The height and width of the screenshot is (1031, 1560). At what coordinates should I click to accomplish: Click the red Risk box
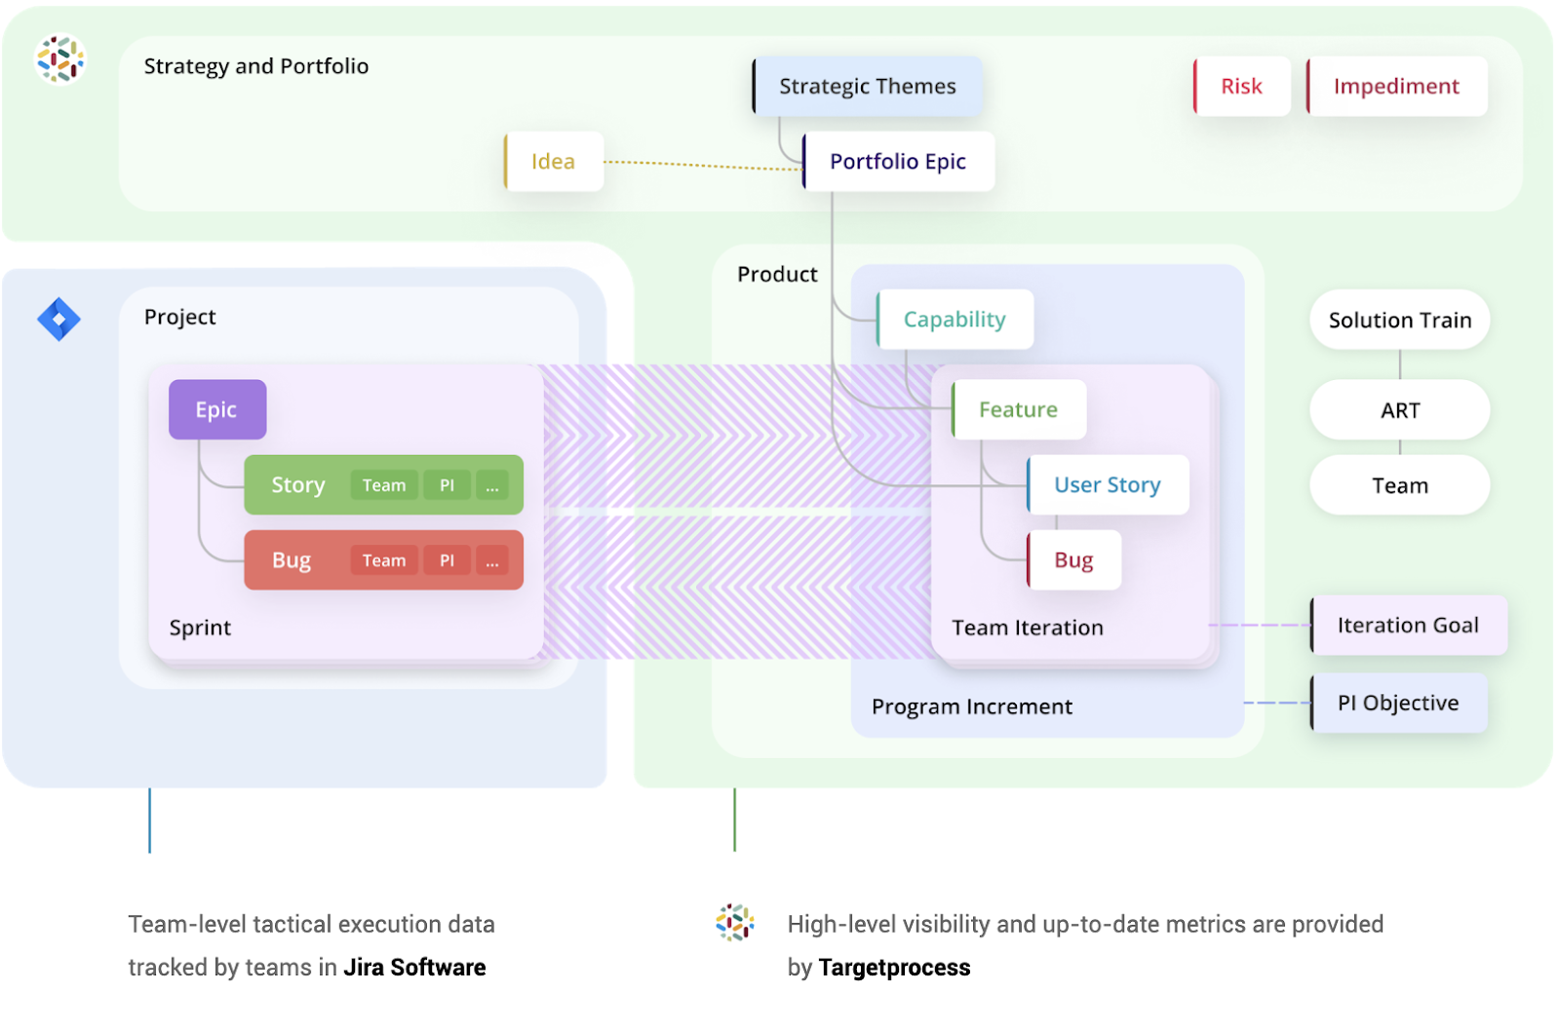tap(1241, 87)
